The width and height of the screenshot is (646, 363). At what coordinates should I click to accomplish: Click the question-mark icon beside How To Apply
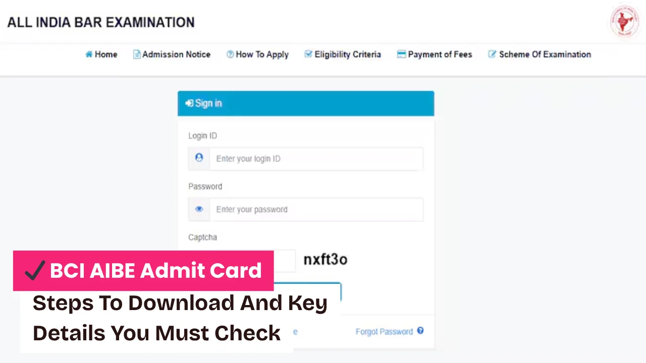pyautogui.click(x=230, y=54)
